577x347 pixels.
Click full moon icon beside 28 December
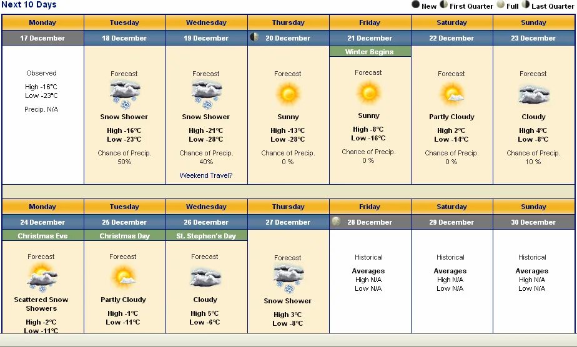(335, 221)
